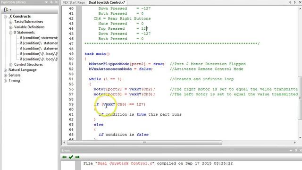The width and height of the screenshot is (302, 170).
Task: Go to previous error with left arrow
Action: (64, 157)
